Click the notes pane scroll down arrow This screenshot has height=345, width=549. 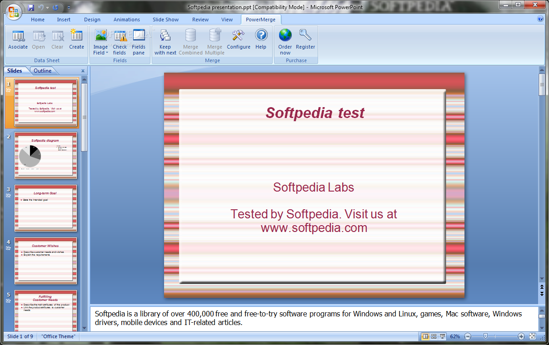541,327
